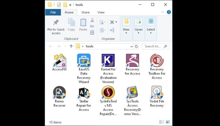Click the Rename icon in Organize

(112, 30)
